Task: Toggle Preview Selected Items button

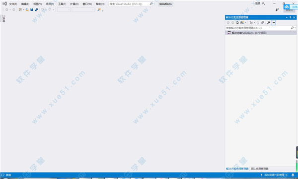Action: (273, 23)
